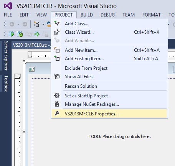Viewport: 175px width, 166px height.
Task: Launch Class Wizard... menu entry
Action: click(x=109, y=32)
